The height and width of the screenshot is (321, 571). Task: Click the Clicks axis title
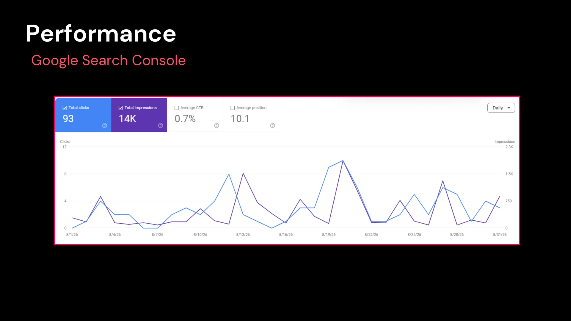pyautogui.click(x=65, y=142)
